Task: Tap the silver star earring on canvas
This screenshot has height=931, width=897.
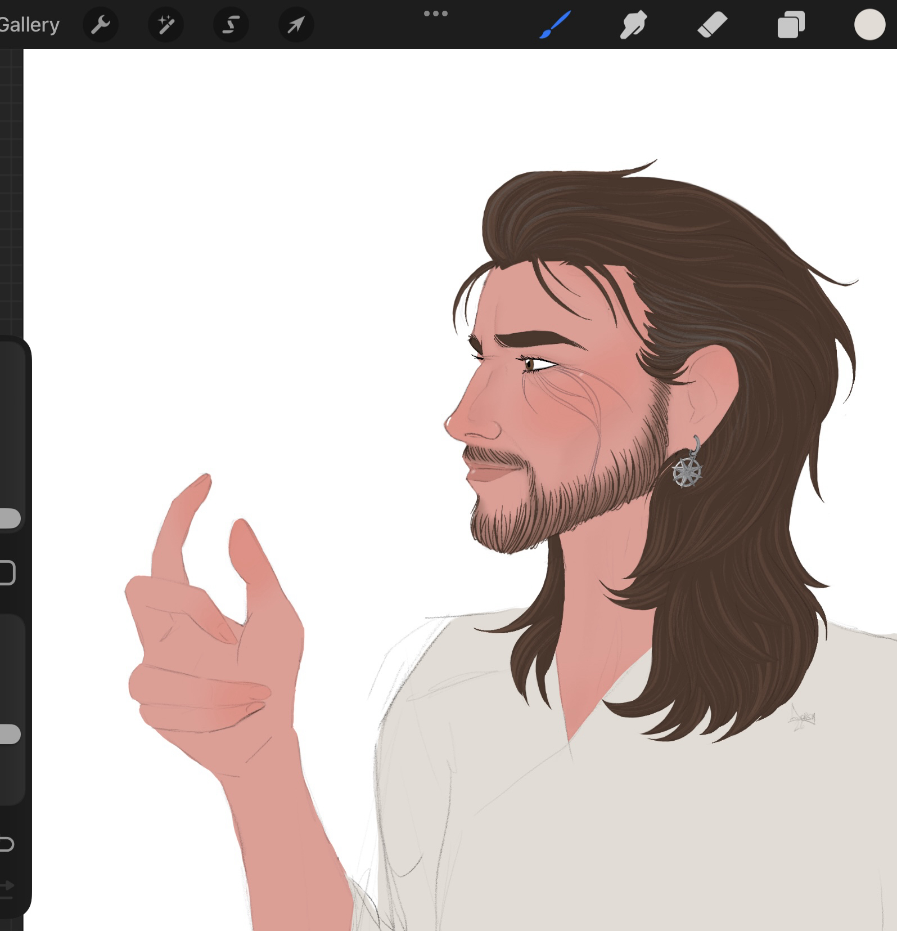Action: pyautogui.click(x=687, y=471)
